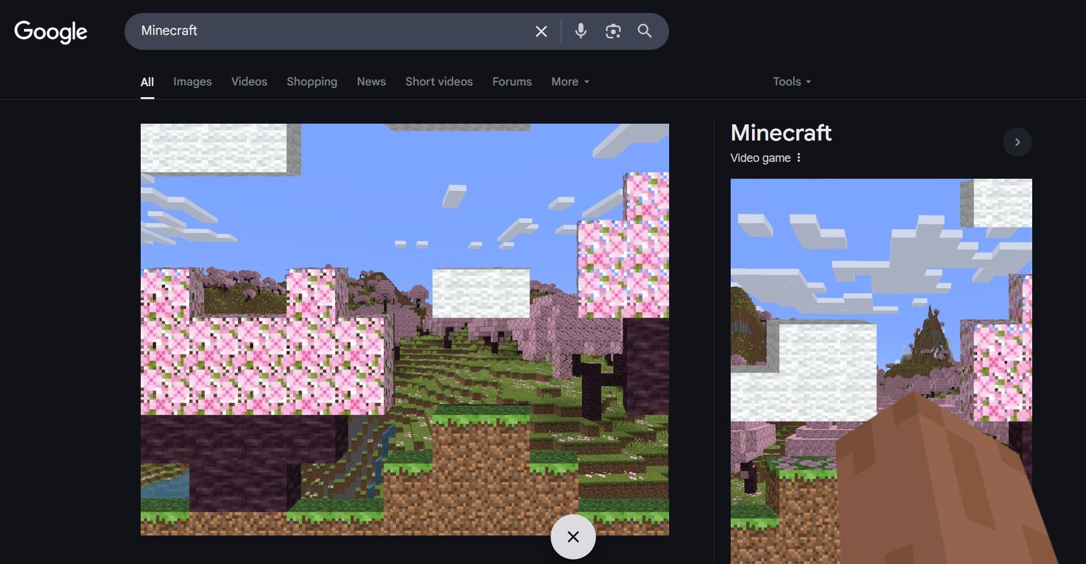1086x564 pixels.
Task: Expand the More dropdown
Action: (x=570, y=82)
